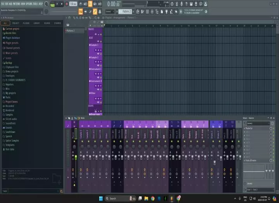279x203 pixels.
Task: Open the snap selector dropdown left of Pattern 2
Action: [110, 12]
